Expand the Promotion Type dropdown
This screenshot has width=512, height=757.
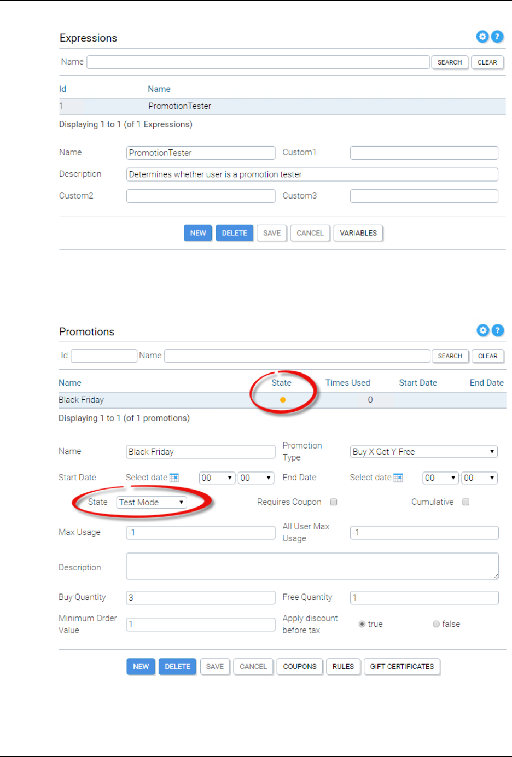click(x=423, y=452)
